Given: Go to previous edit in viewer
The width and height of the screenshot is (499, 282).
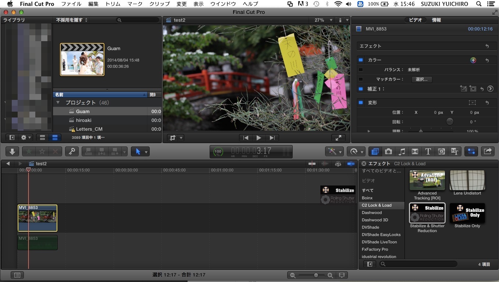Looking at the screenshot, I should (x=246, y=138).
